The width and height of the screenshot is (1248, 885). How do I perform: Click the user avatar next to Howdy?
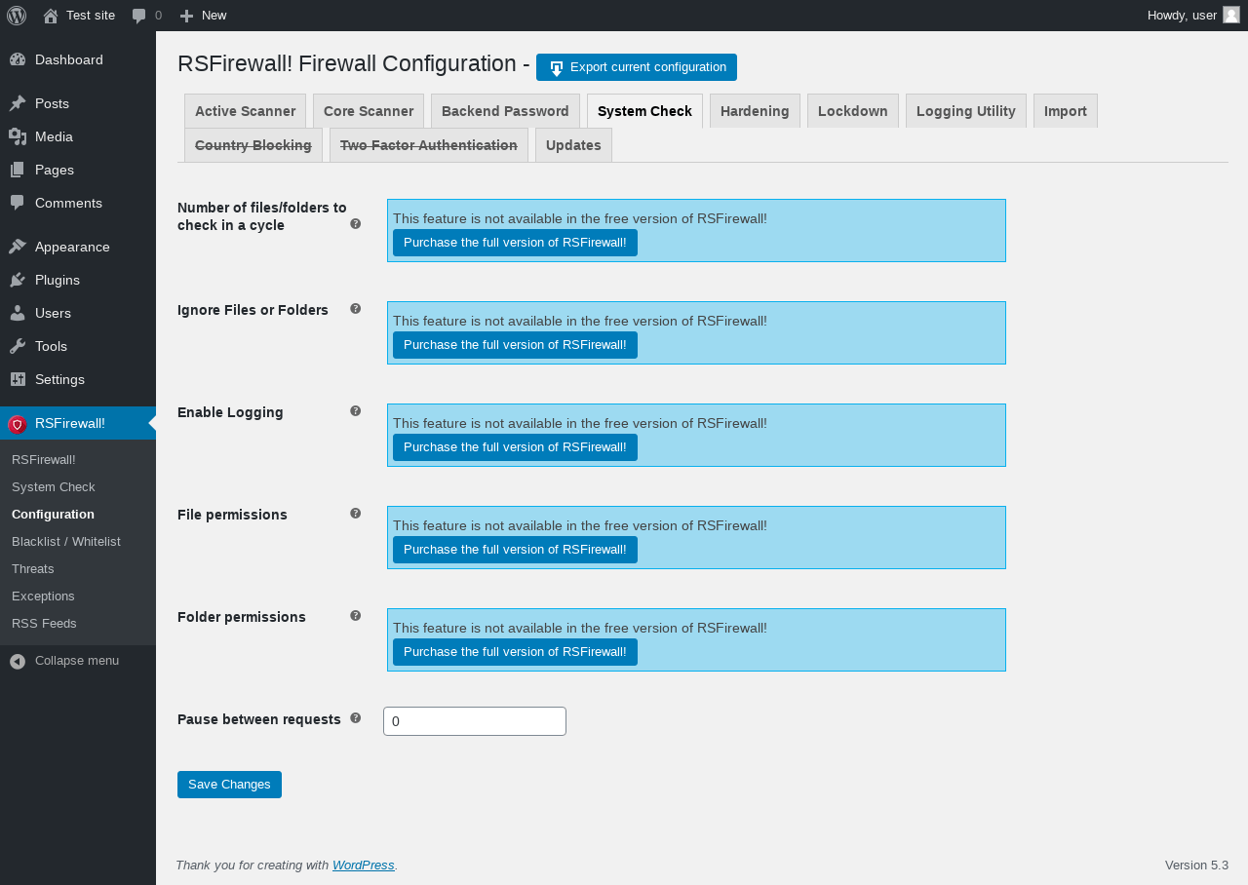pyautogui.click(x=1231, y=15)
